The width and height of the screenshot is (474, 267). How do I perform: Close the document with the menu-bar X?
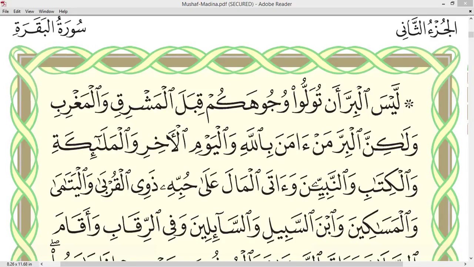click(470, 11)
